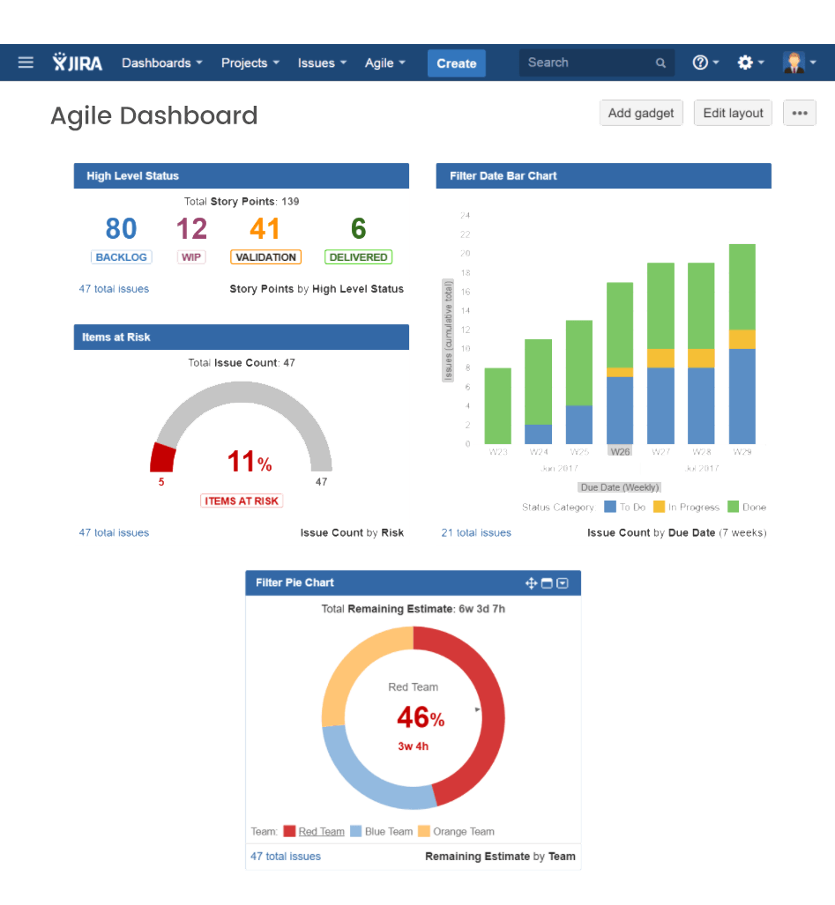835x905 pixels.
Task: Open the Filter Pie Chart gadget dropdown arrow
Action: pyautogui.click(x=563, y=582)
